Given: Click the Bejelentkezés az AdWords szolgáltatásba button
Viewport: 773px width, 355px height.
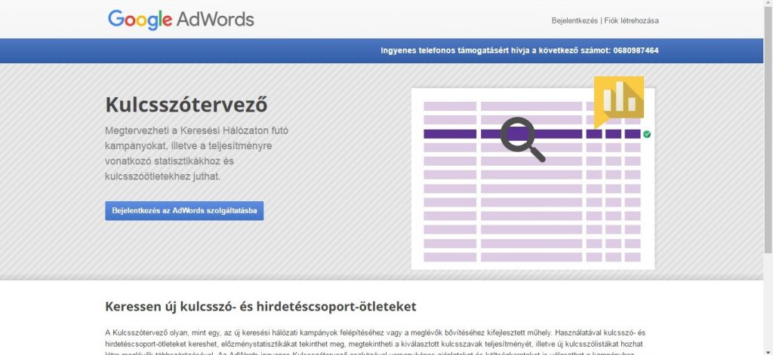Looking at the screenshot, I should (184, 211).
